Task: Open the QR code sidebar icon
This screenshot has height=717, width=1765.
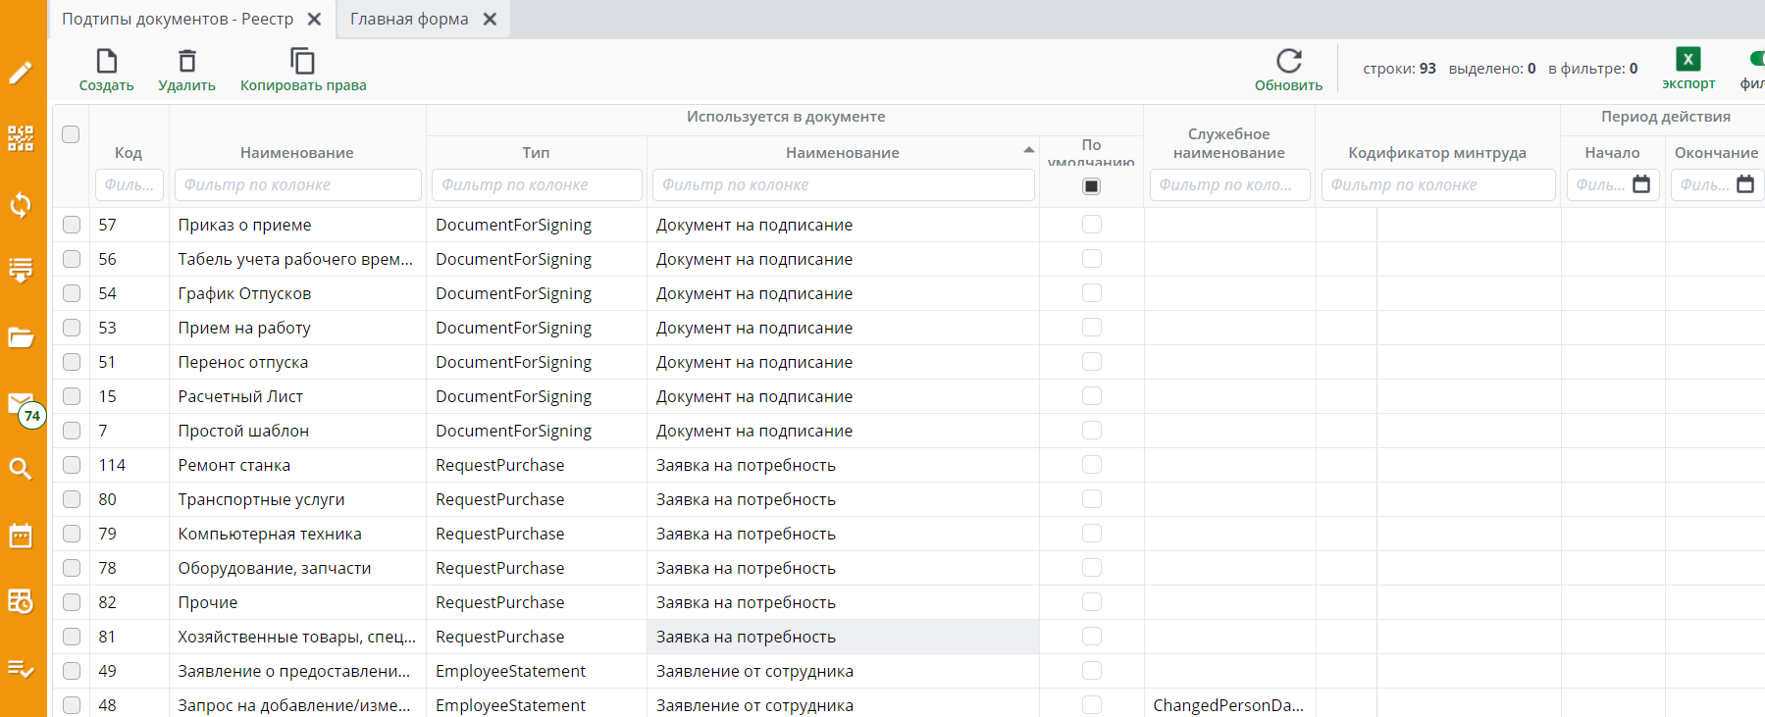Action: (21, 138)
